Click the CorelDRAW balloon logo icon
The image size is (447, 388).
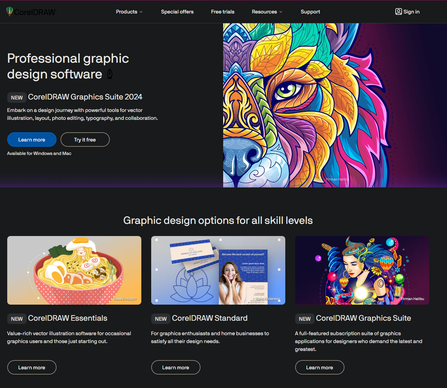[x=10, y=11]
